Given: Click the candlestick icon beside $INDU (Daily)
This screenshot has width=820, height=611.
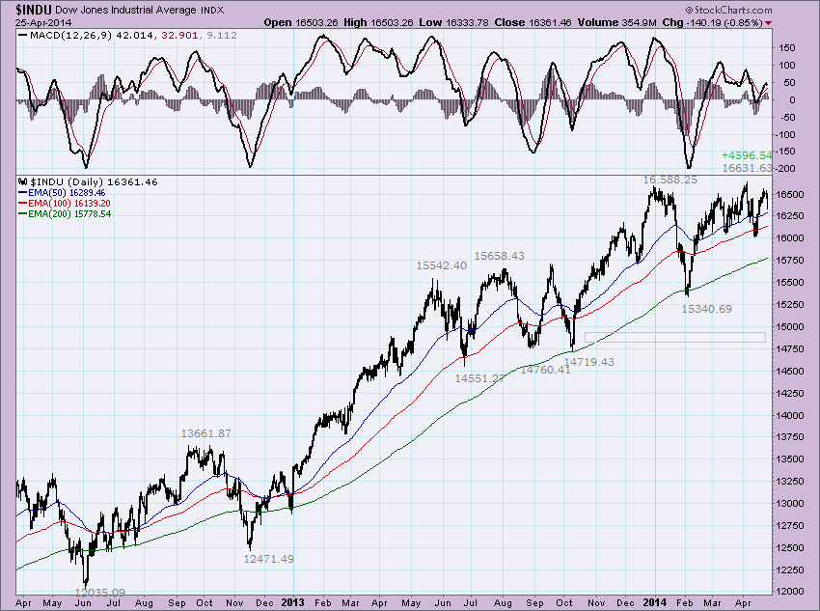Looking at the screenshot, I should point(22,181).
